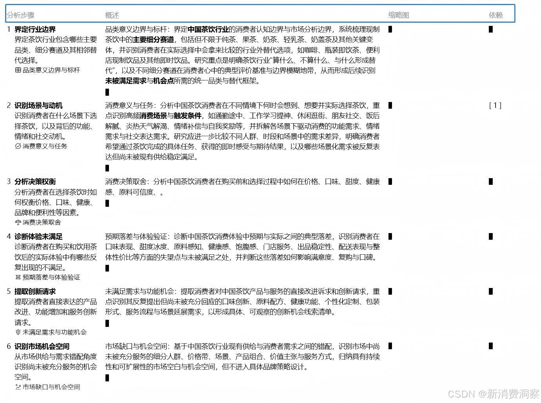The width and height of the screenshot is (541, 403).
Task: Select the step title 识别场景与动机
Action: [38, 106]
